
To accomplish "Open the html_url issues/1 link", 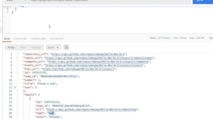I will click(78, 69).
